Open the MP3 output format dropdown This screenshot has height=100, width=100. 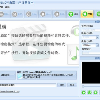pyautogui.click(x=47, y=75)
